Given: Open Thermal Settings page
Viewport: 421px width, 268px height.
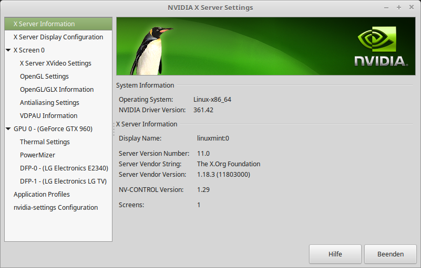Looking at the screenshot, I should 45,142.
